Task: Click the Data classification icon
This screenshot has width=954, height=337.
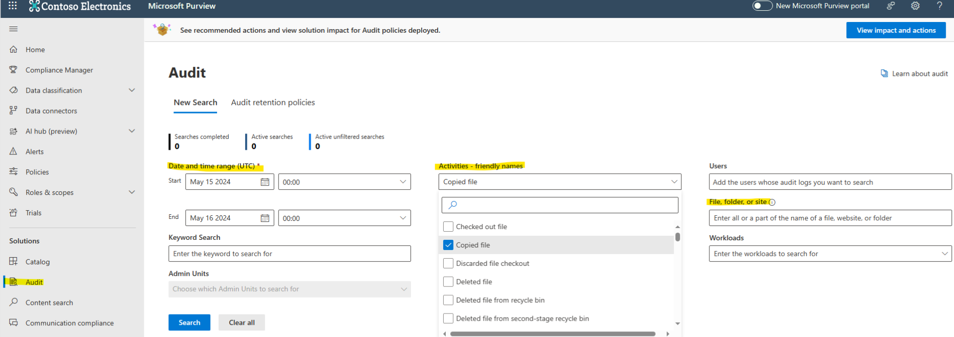Action: pyautogui.click(x=13, y=90)
